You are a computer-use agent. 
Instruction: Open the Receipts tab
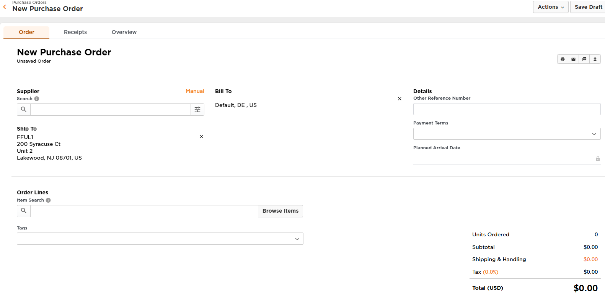75,32
